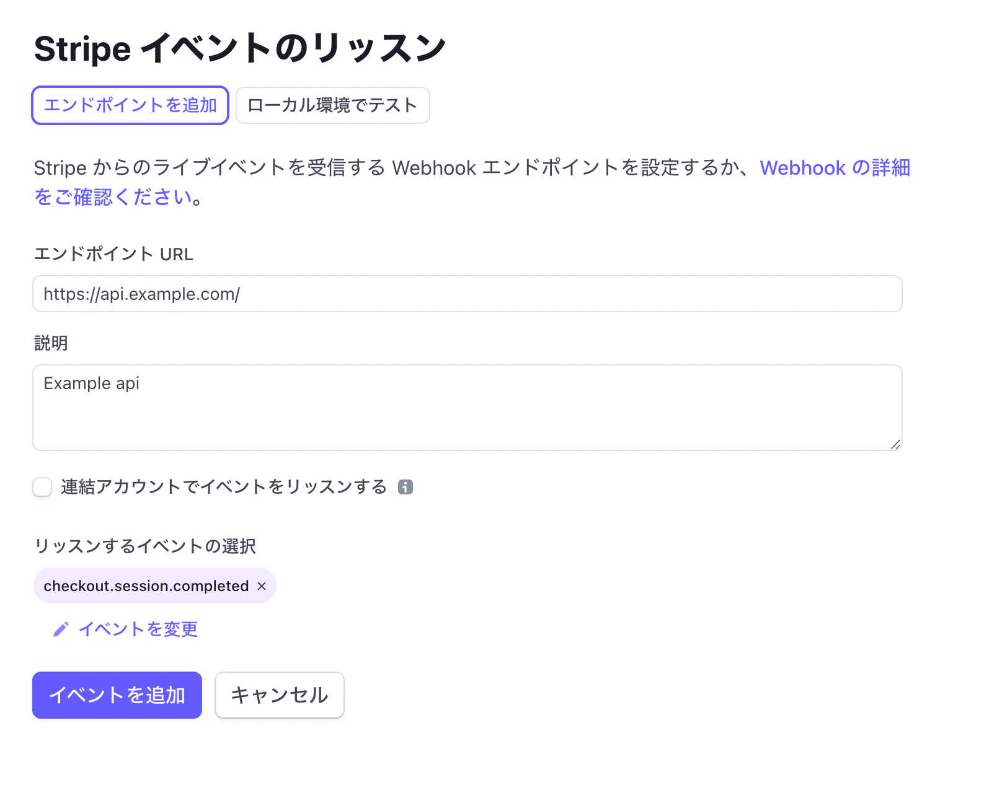
Task: Grab the description textarea resize handle
Action: [x=895, y=444]
